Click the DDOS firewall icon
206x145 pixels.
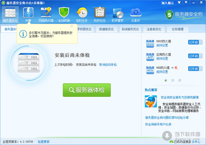point(150,44)
